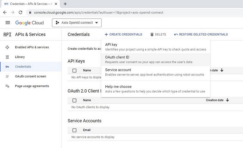
Task: Click Email column header in Service Accounts
Action: [x=87, y=130]
